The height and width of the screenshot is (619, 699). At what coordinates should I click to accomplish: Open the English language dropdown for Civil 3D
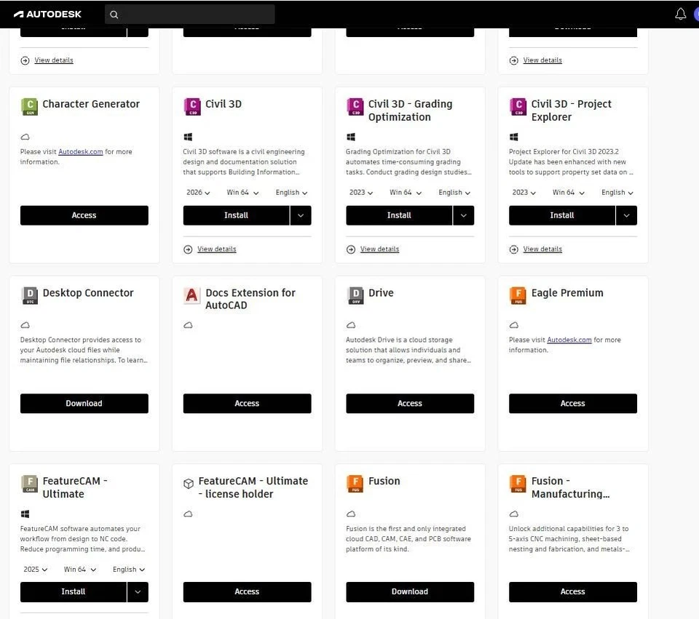coord(291,192)
